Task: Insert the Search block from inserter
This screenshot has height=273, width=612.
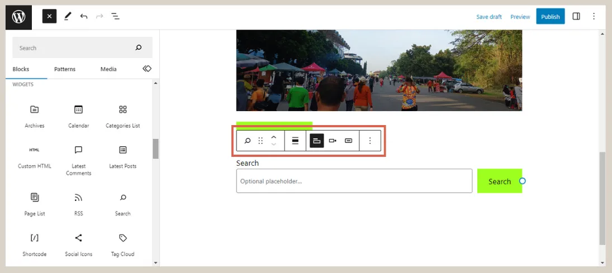Action: click(122, 204)
